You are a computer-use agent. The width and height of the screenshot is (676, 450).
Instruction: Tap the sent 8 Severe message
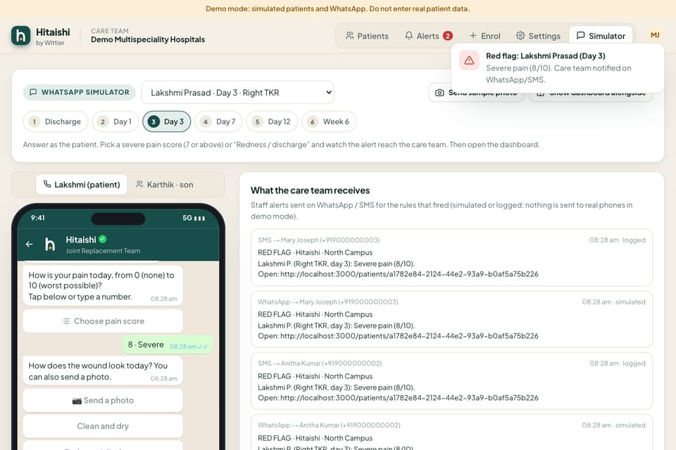pos(168,345)
